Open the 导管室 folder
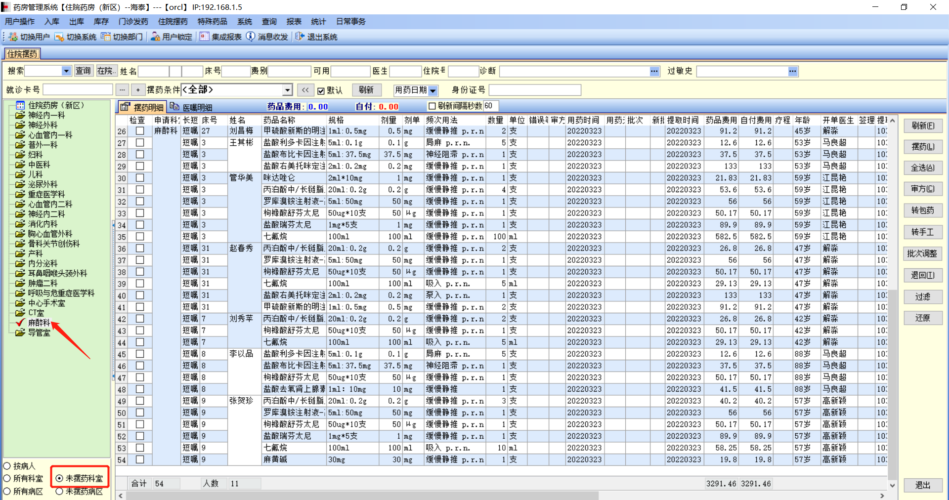The image size is (949, 500). pyautogui.click(x=20, y=333)
